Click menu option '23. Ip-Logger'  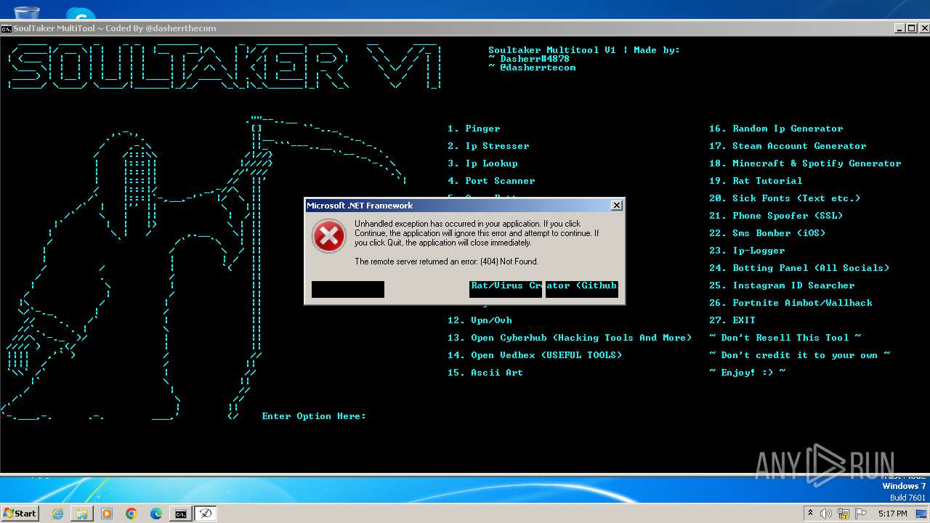tap(747, 251)
